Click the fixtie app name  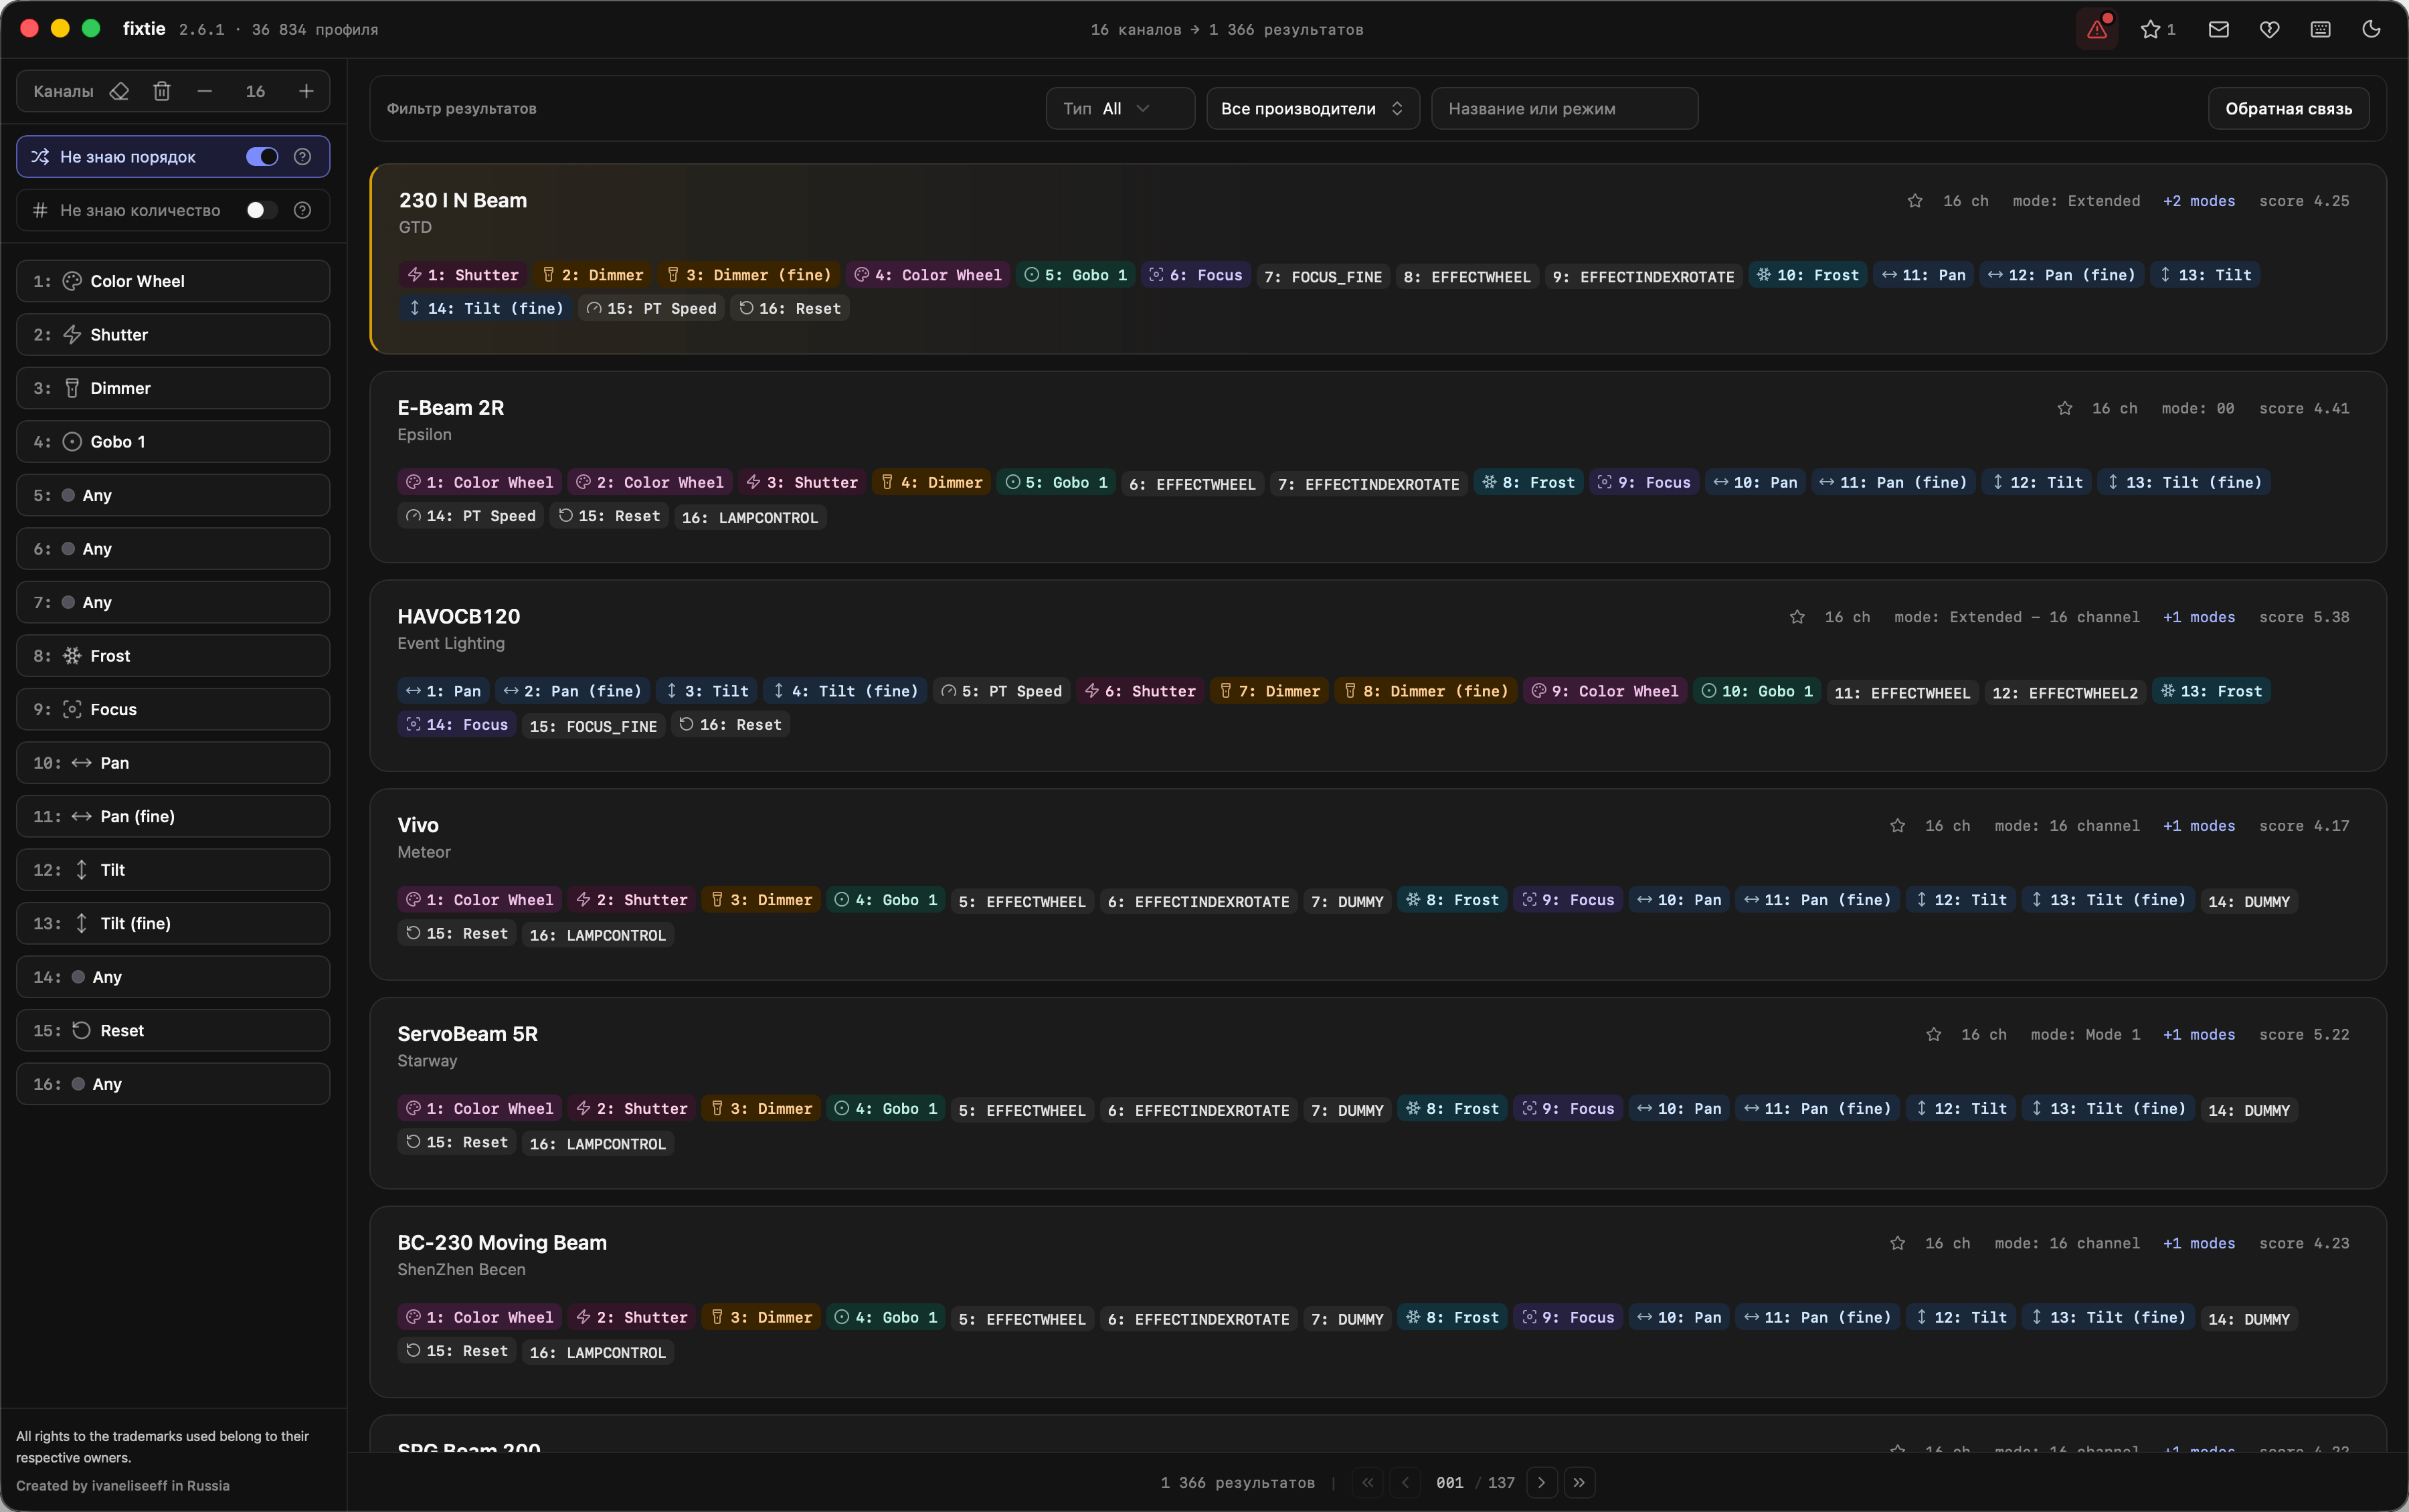[144, 29]
